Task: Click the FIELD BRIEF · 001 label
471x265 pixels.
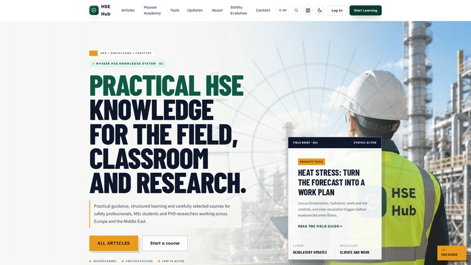Action: point(305,143)
